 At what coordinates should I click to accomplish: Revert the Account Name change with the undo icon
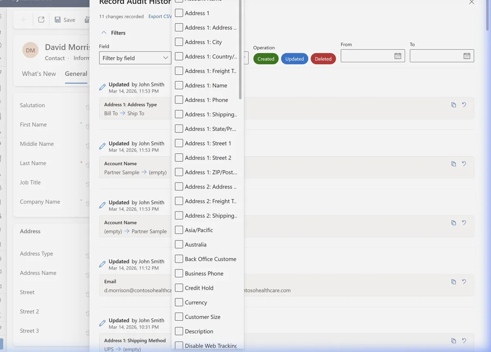click(464, 163)
